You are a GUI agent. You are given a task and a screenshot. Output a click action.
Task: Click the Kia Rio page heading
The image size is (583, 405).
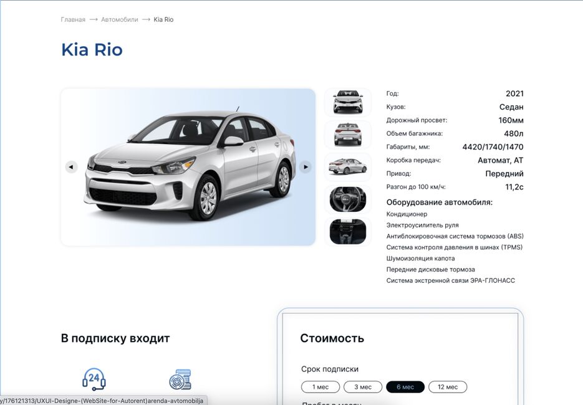[92, 50]
